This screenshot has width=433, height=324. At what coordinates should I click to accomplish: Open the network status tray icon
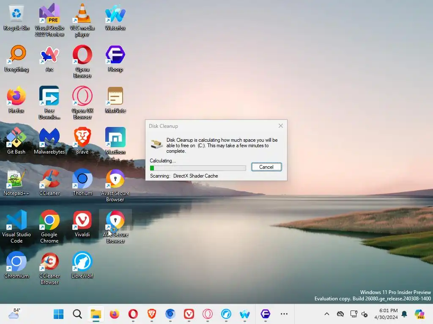coord(354,314)
